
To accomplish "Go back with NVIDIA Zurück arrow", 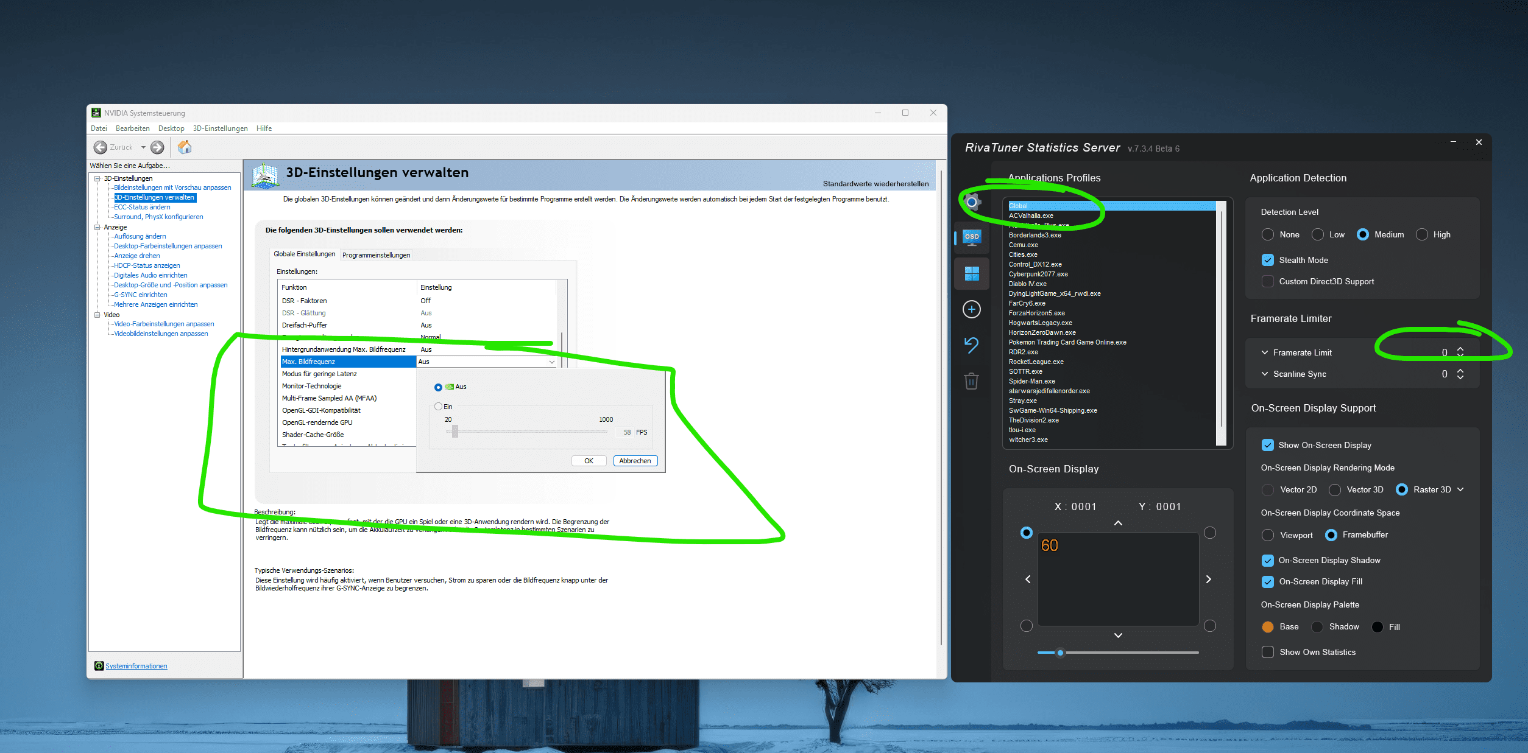I will click(101, 147).
